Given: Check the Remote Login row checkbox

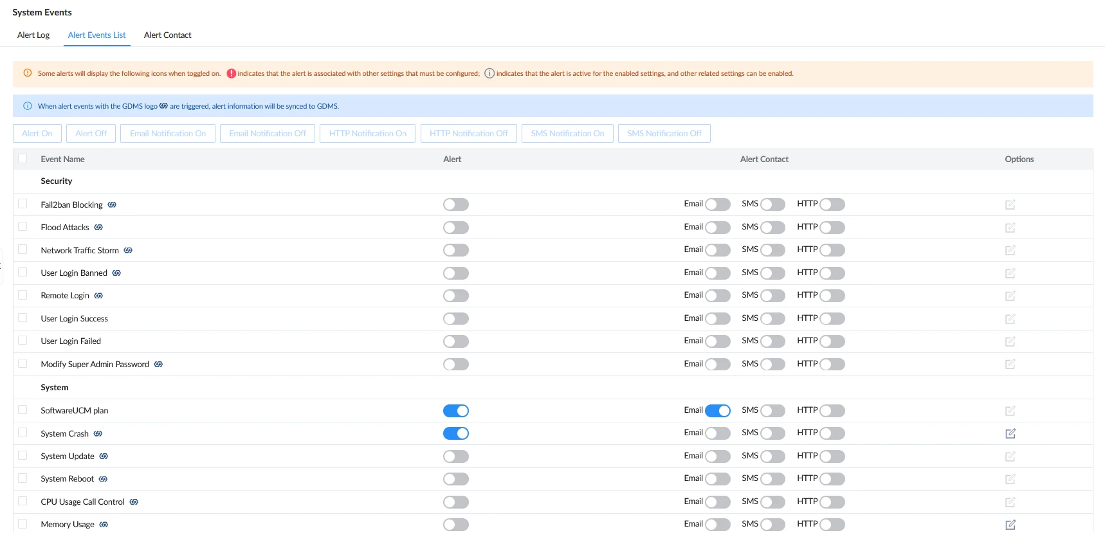Looking at the screenshot, I should coord(23,295).
